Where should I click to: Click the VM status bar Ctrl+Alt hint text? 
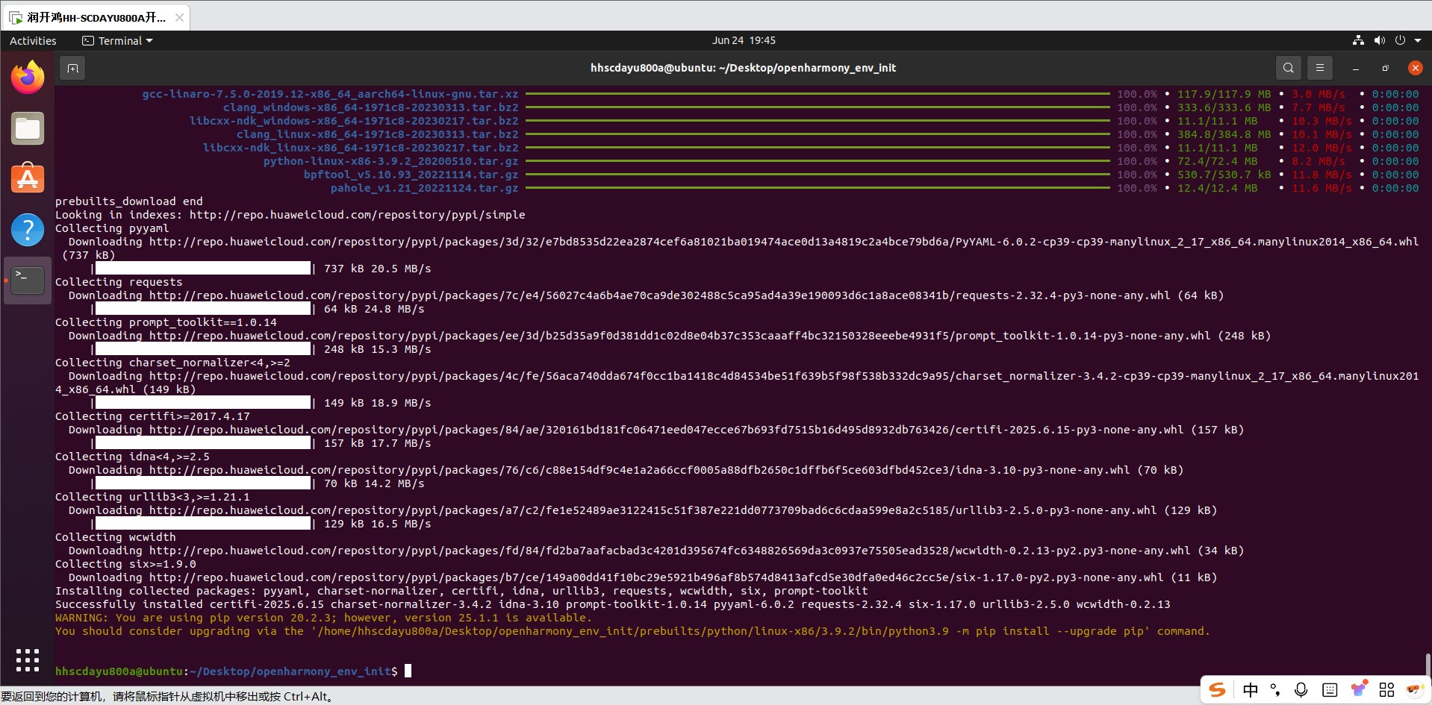click(x=168, y=697)
